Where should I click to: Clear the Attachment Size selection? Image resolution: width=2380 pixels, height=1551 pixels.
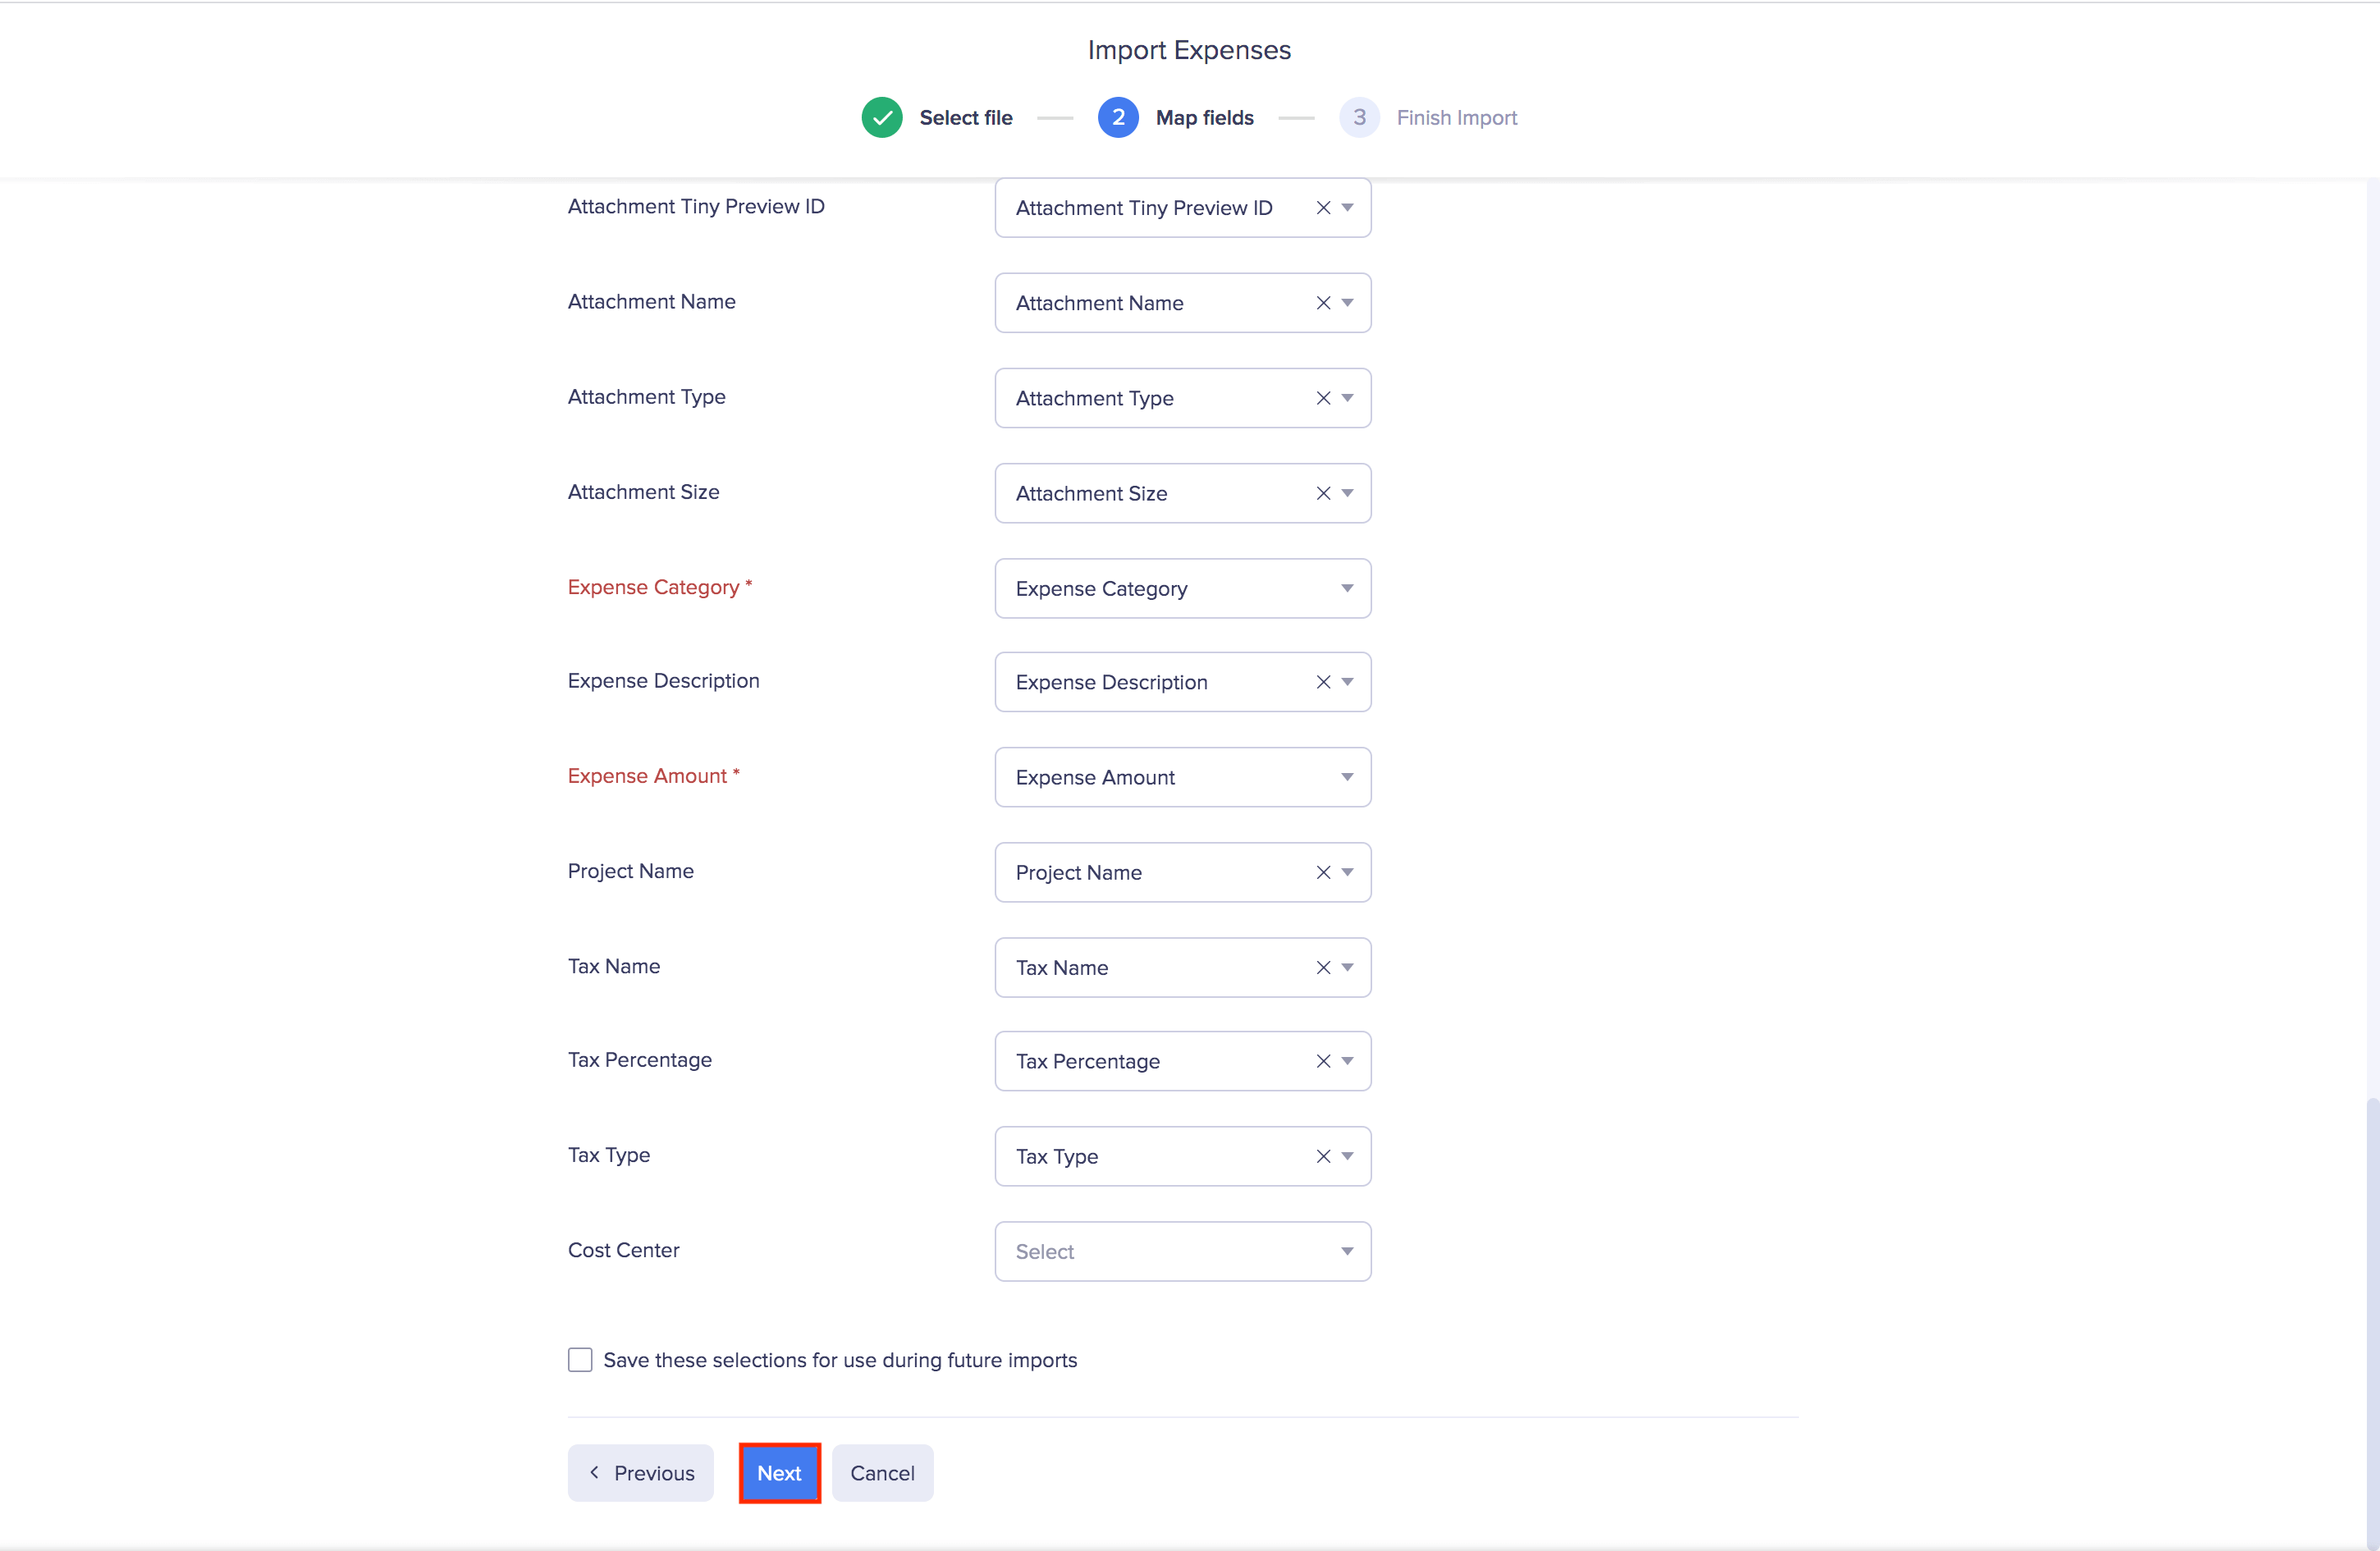tap(1322, 493)
